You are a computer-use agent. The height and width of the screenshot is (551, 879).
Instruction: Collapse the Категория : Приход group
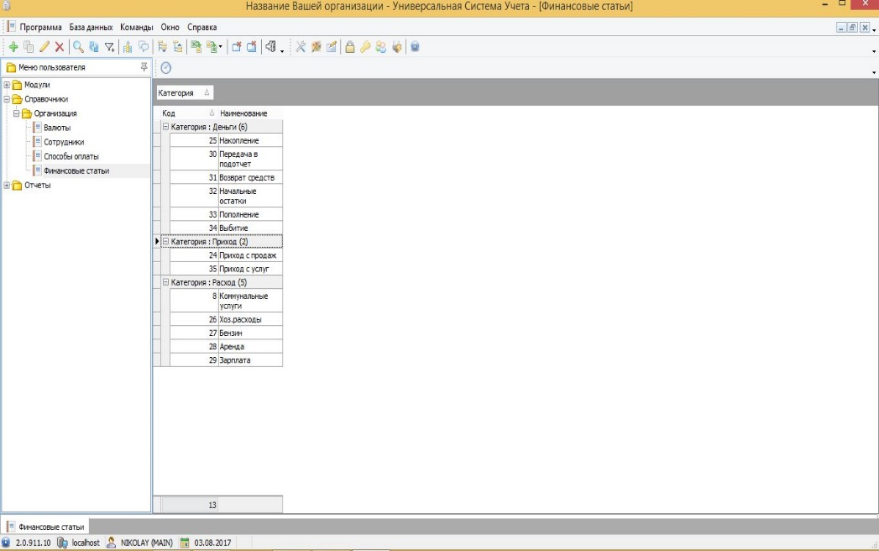(x=166, y=241)
